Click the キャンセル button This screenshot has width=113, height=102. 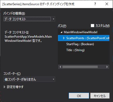(x=100, y=96)
